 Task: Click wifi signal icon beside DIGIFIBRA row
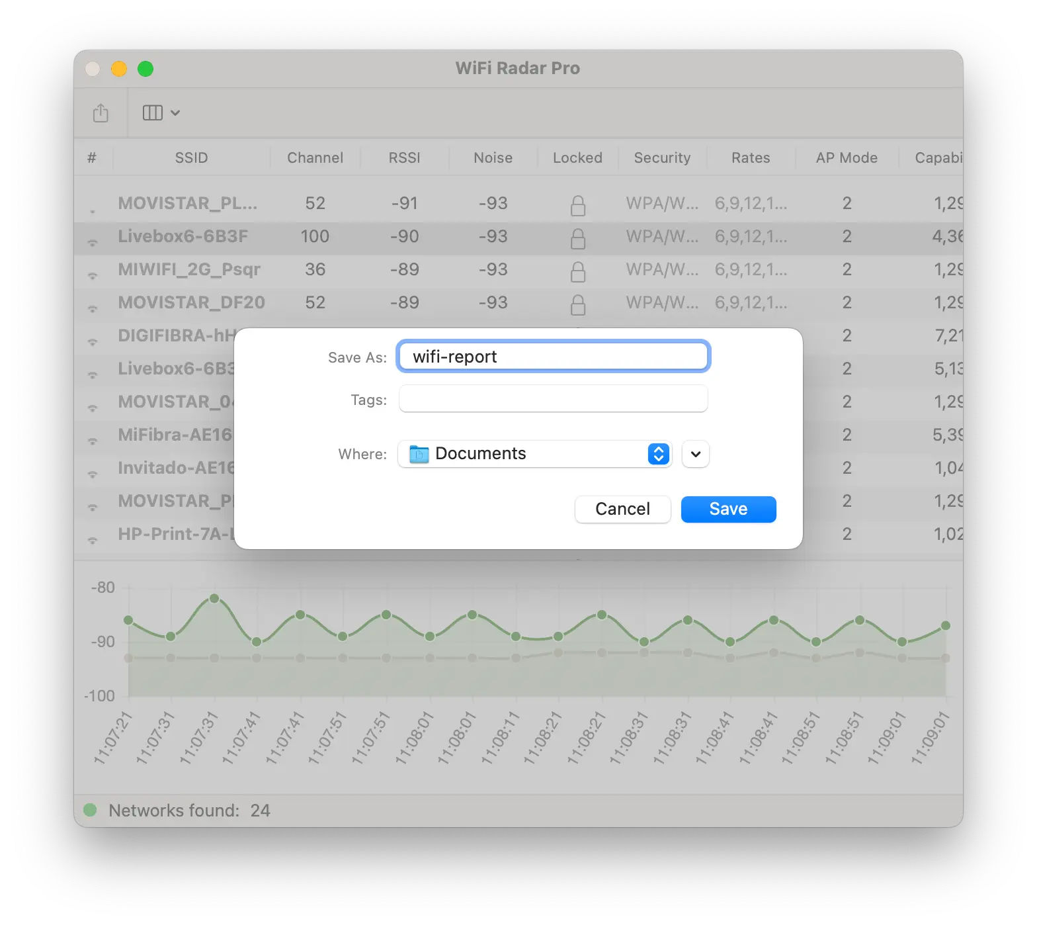click(93, 341)
